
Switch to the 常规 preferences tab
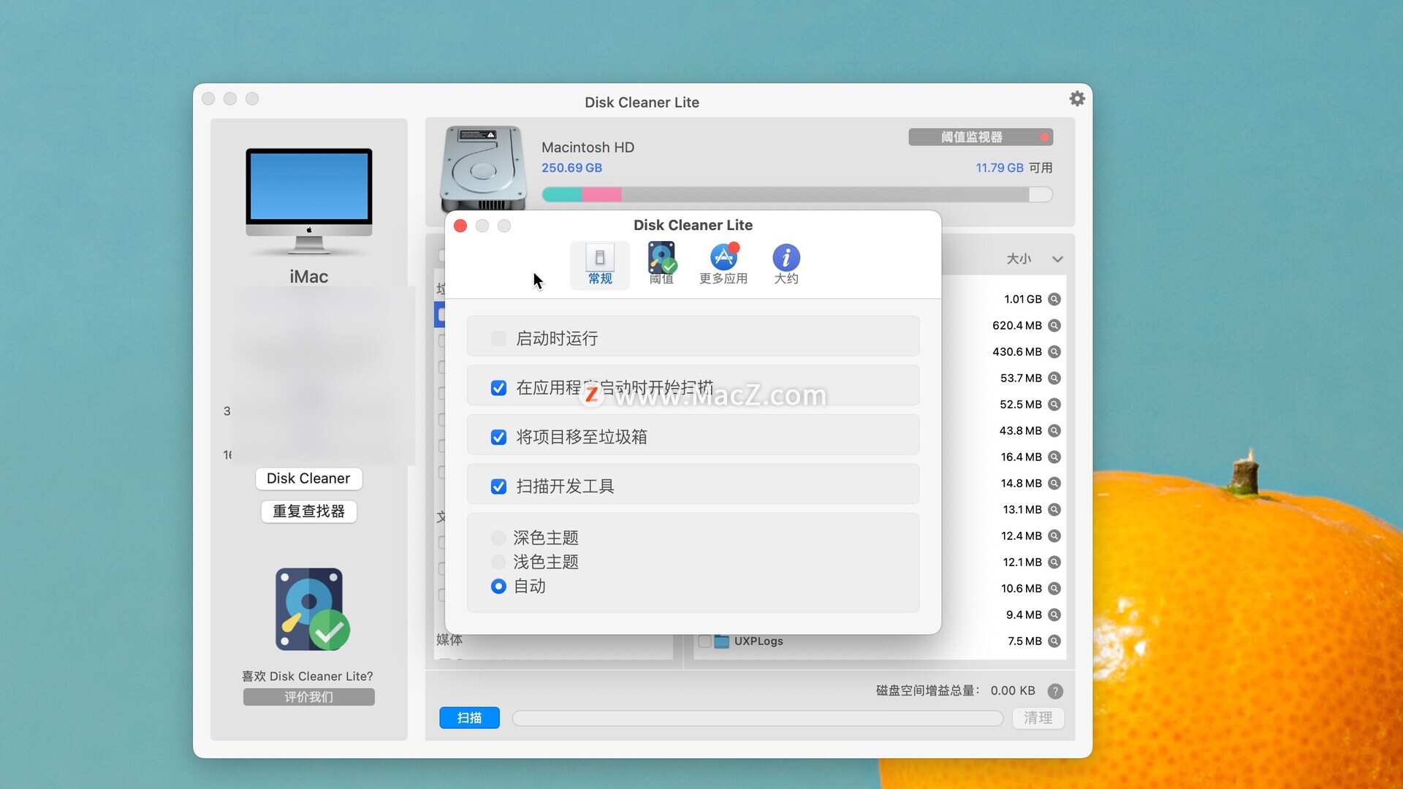600,266
